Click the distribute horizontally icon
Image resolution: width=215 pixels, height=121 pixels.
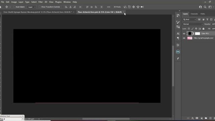pyautogui.click(x=101, y=7)
